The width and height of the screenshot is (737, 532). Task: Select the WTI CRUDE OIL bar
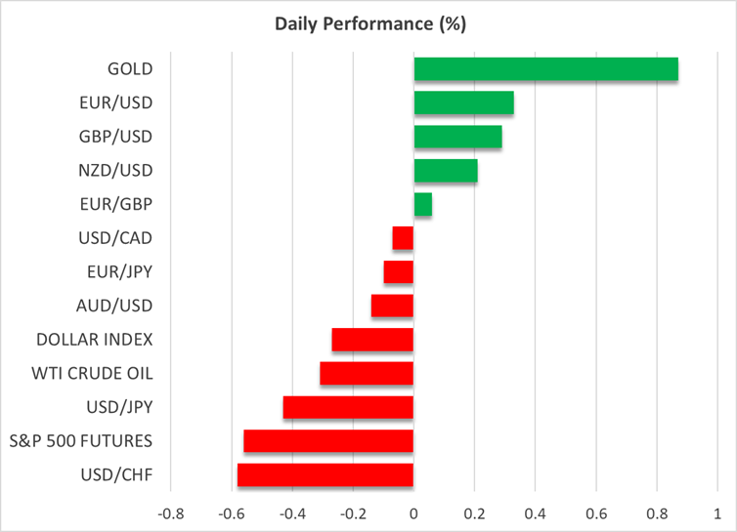pyautogui.click(x=367, y=373)
